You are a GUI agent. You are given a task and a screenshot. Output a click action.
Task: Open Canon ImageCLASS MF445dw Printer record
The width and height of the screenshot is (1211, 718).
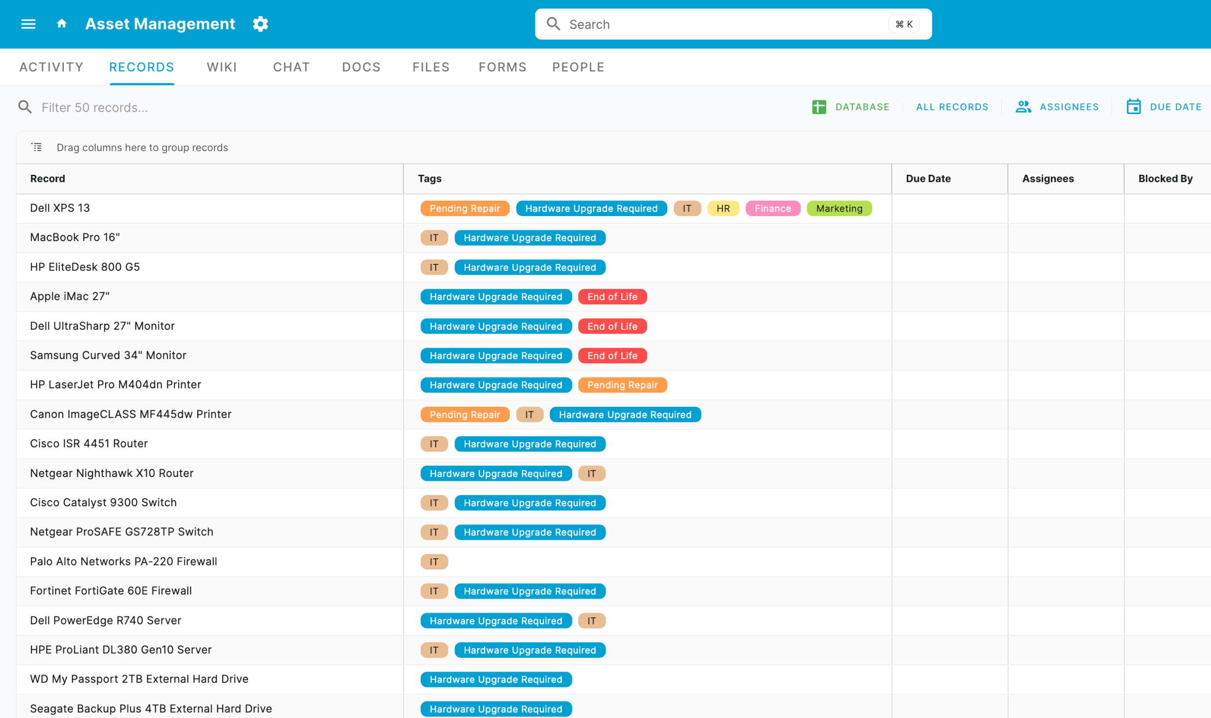click(130, 414)
